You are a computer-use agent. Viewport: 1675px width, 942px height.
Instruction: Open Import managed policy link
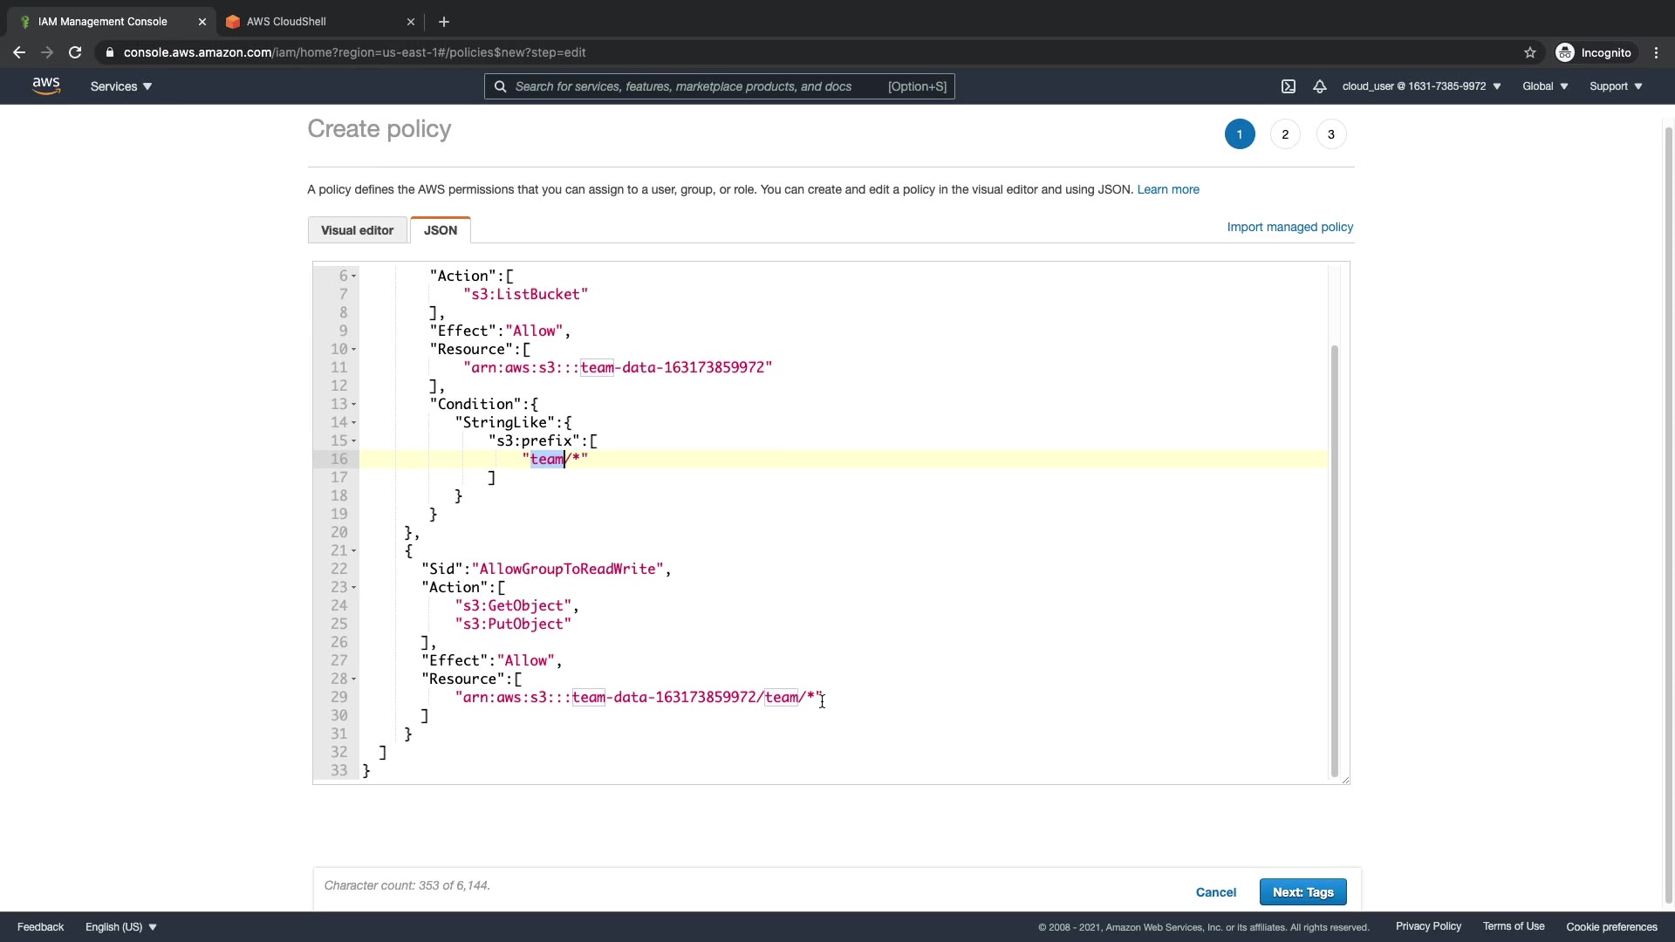(1289, 227)
